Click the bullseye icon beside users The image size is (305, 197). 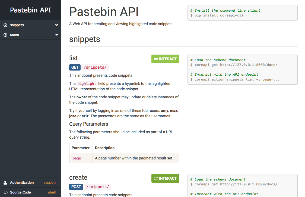point(6,35)
